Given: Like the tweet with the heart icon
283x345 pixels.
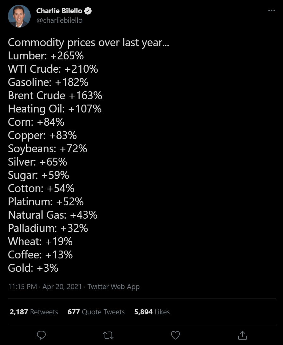Looking at the screenshot, I should pos(176,335).
